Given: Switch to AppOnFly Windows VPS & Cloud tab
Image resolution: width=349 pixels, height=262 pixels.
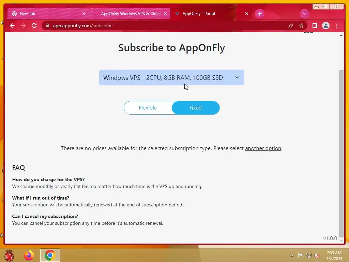Looking at the screenshot, I should pyautogui.click(x=130, y=14).
